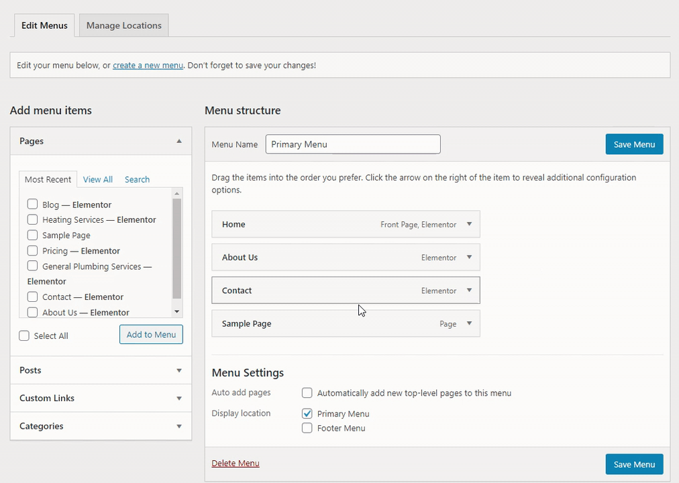Click the Menu Settings heading

pos(248,372)
